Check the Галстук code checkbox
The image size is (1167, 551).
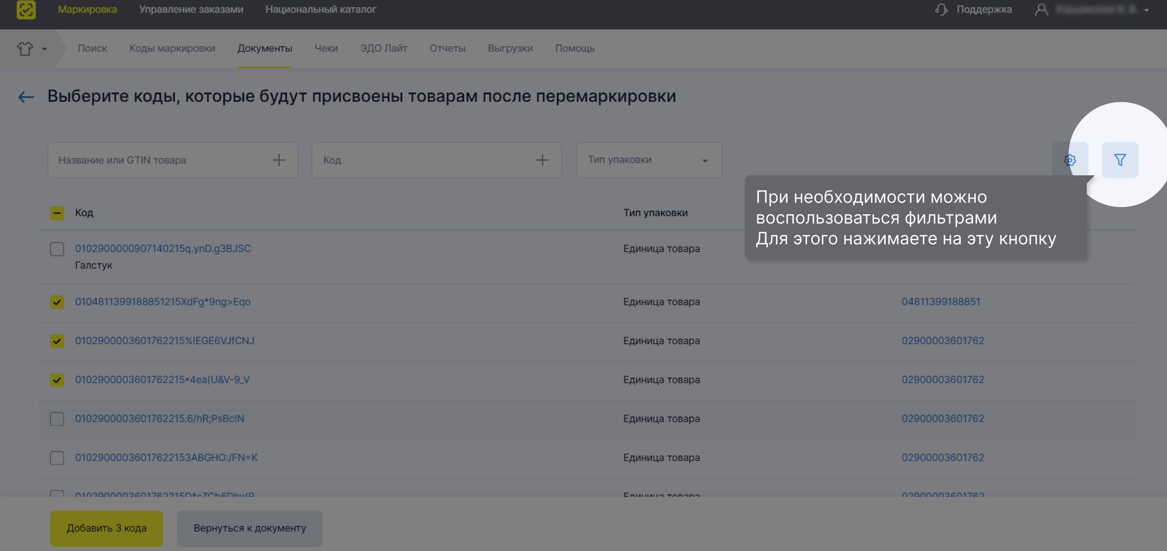point(57,249)
